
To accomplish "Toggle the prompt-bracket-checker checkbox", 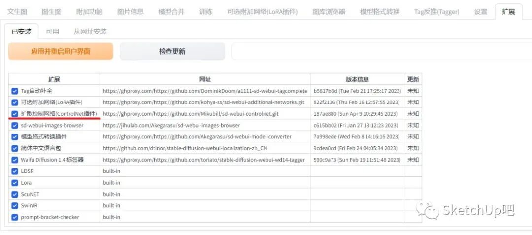I will click(15, 217).
